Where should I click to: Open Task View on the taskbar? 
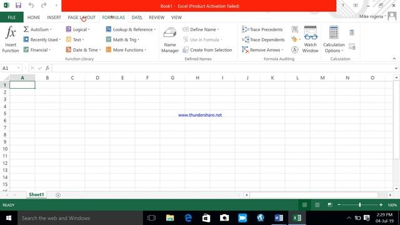(x=151, y=218)
